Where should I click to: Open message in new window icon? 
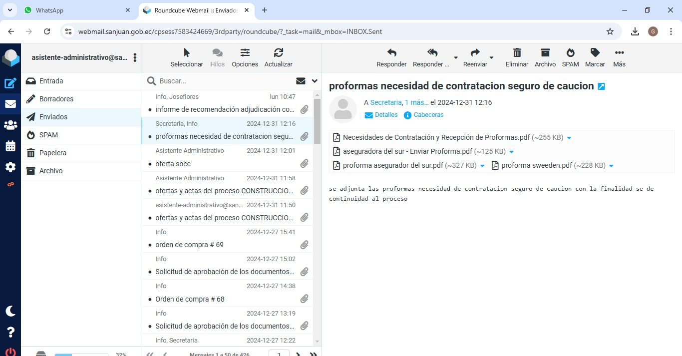[601, 86]
